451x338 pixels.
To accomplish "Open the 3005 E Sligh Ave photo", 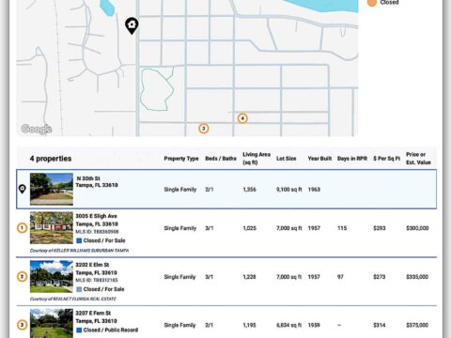I will coord(52,228).
